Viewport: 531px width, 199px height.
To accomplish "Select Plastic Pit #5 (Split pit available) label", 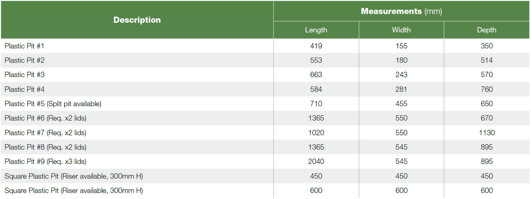I will [53, 104].
